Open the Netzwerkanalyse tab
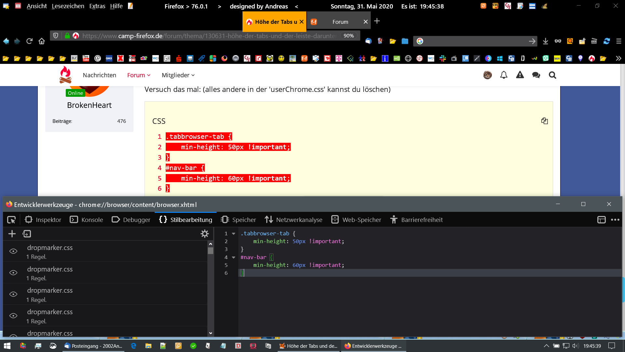Viewport: 625px width, 352px height. (293, 220)
